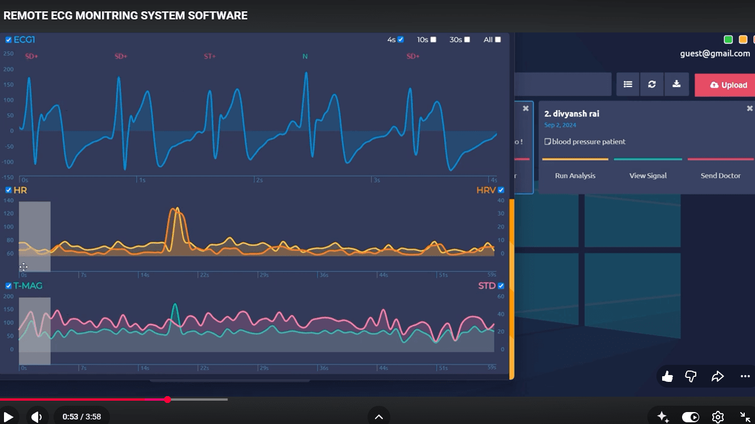
Task: Click the refresh icon button
Action: 652,84
